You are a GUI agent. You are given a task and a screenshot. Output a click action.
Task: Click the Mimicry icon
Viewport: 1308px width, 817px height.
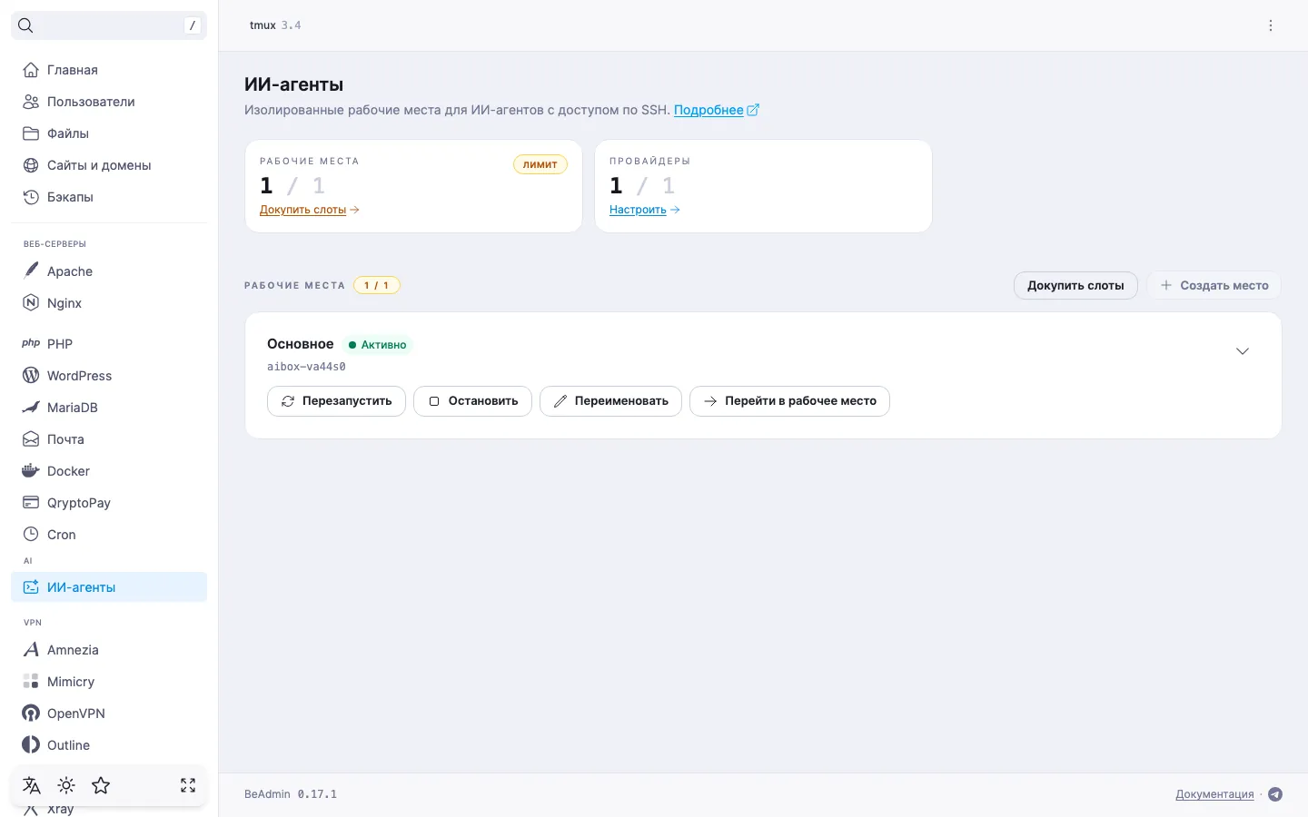[x=31, y=681]
